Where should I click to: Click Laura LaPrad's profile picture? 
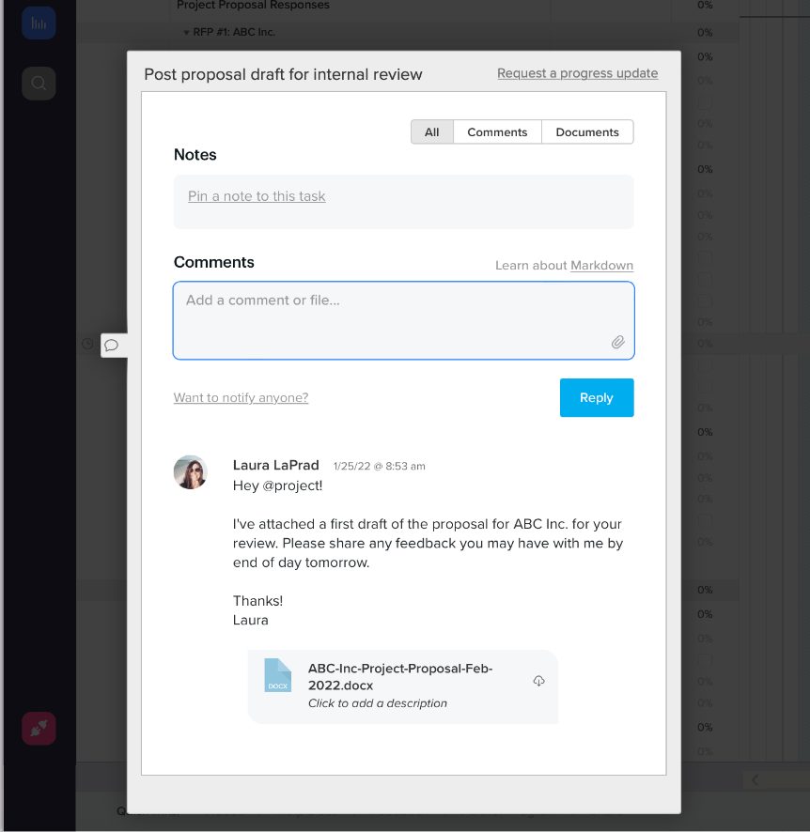click(190, 473)
